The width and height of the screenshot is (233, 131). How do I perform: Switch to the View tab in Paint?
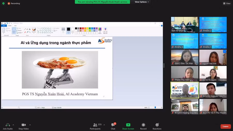click(x=15, y=26)
